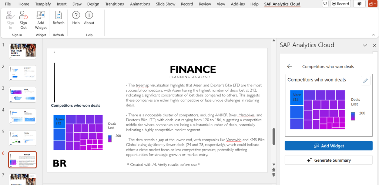The height and width of the screenshot is (185, 379).
Task: Click the Generate Summary button
Action: (x=329, y=160)
